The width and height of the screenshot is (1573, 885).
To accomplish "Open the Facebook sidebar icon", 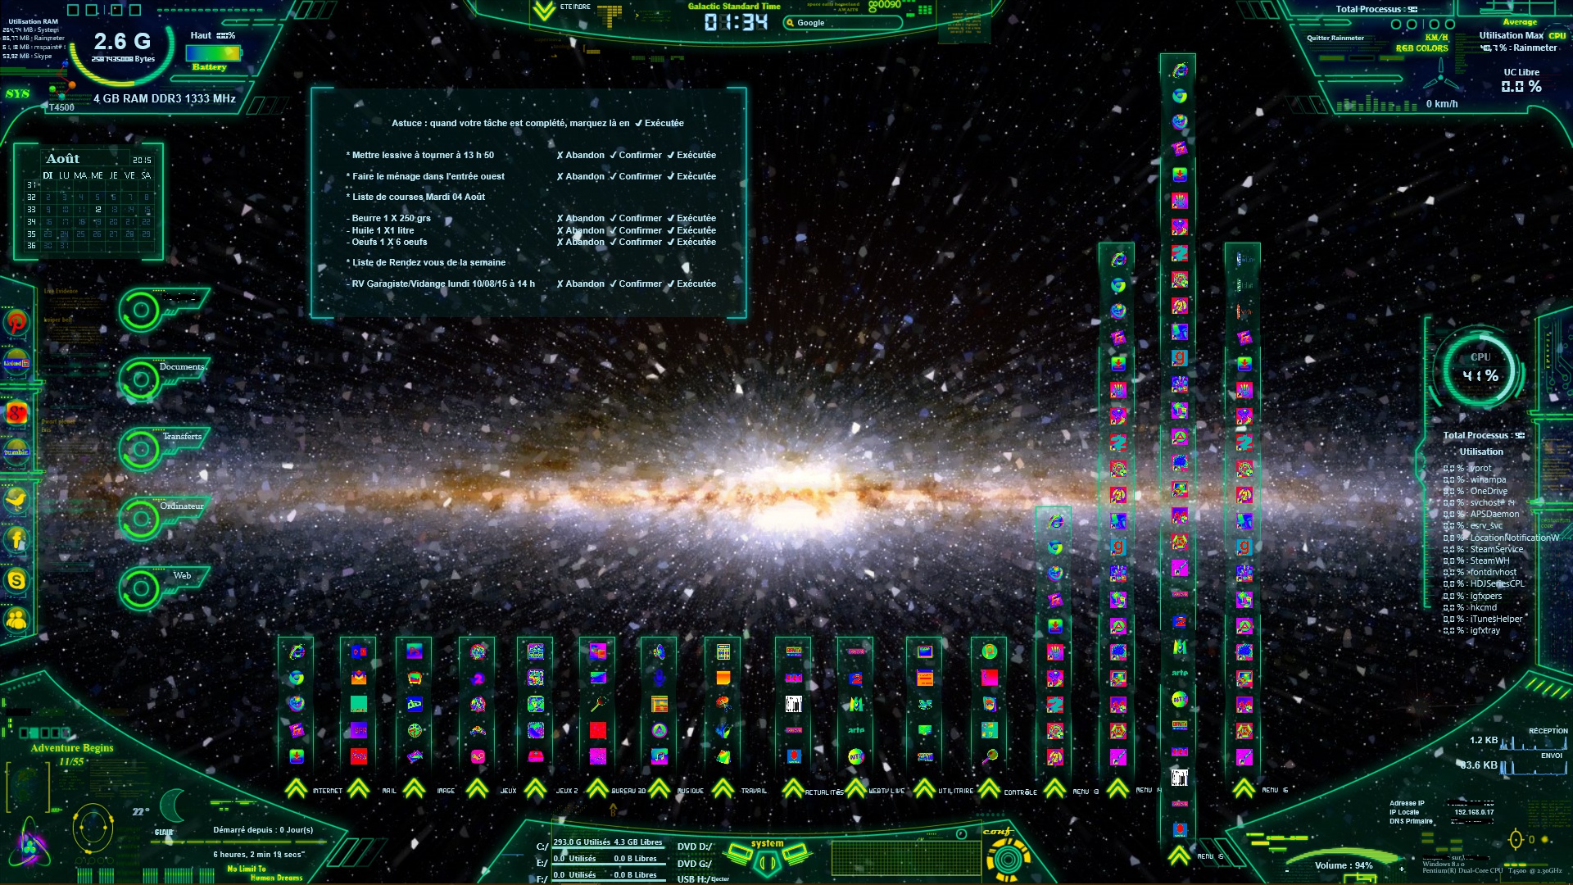I will [x=16, y=539].
